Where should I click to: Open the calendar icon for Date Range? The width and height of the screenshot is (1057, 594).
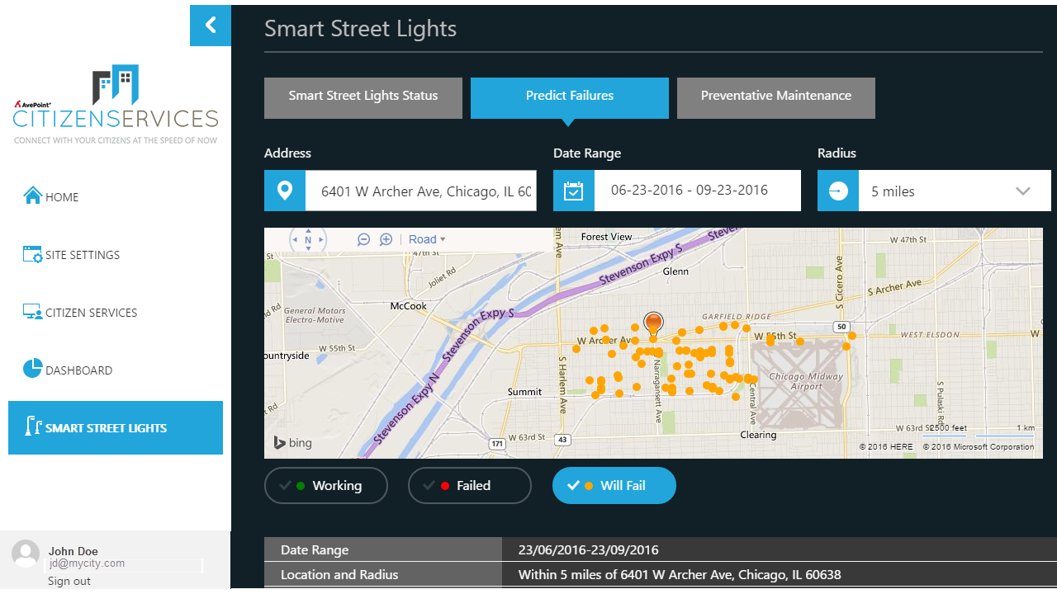(x=573, y=191)
